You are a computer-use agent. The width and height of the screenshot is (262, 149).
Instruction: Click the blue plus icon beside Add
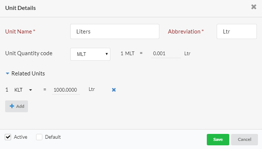[12, 106]
